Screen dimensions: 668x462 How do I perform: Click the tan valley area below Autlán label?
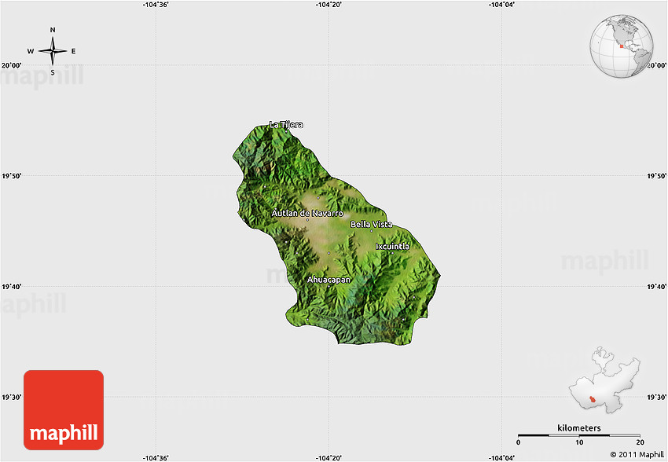318,236
